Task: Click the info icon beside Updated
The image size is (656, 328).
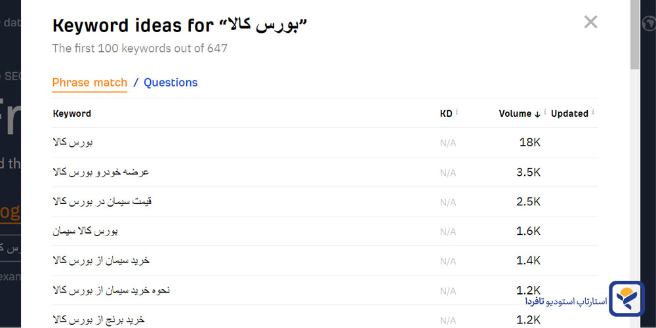Action: (593, 112)
